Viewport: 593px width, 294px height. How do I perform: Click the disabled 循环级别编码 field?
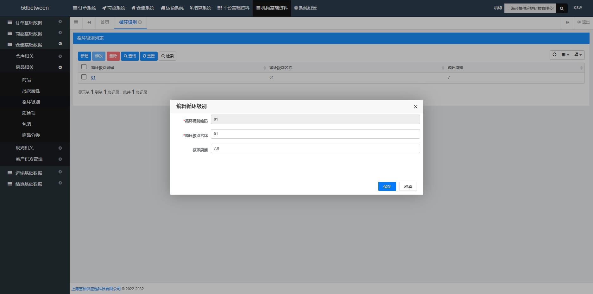(315, 119)
